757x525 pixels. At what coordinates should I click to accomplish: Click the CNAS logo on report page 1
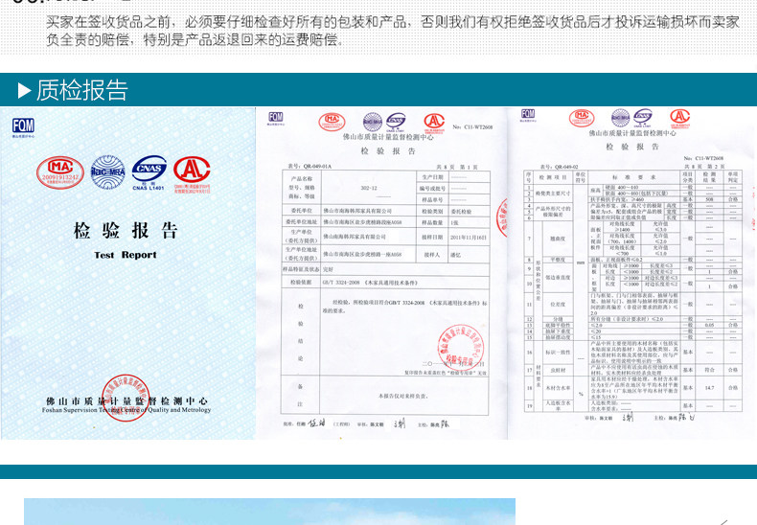(396, 122)
